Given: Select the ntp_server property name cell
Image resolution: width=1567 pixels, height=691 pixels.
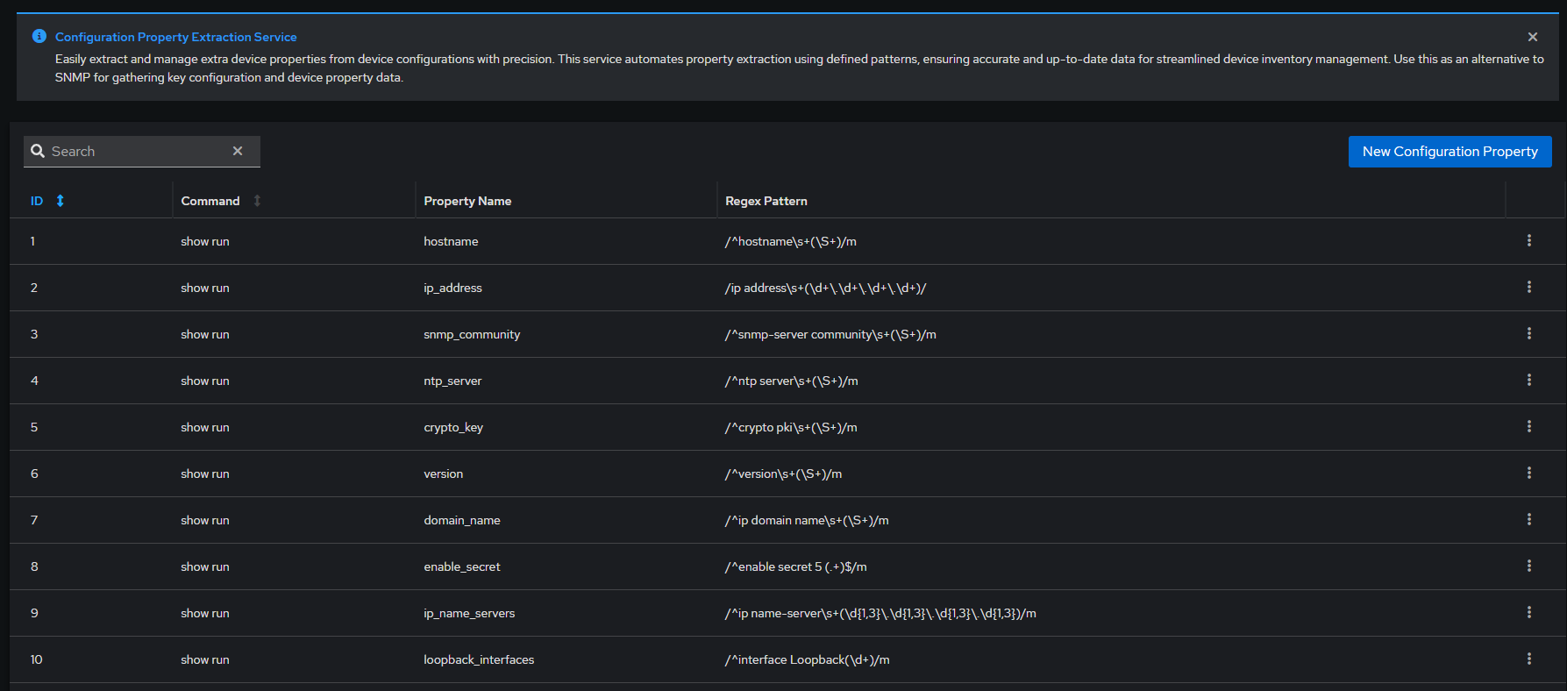Looking at the screenshot, I should click(452, 381).
